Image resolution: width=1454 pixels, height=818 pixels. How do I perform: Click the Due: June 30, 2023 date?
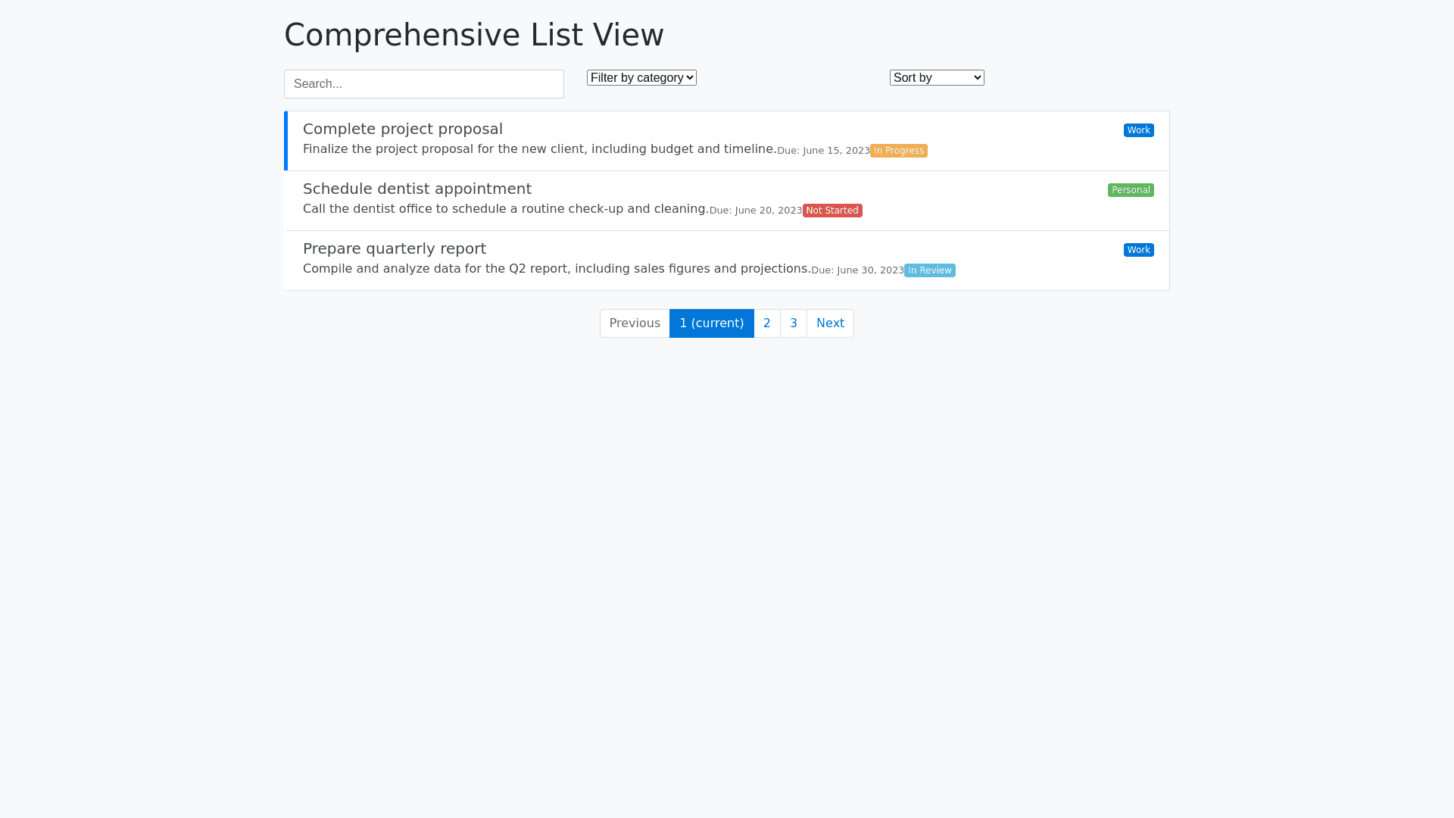[x=857, y=270]
